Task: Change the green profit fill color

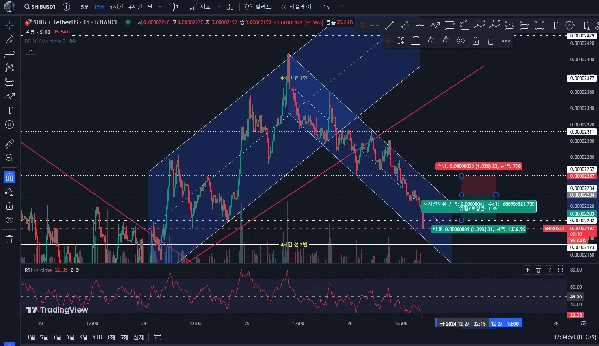Action: 431,41
